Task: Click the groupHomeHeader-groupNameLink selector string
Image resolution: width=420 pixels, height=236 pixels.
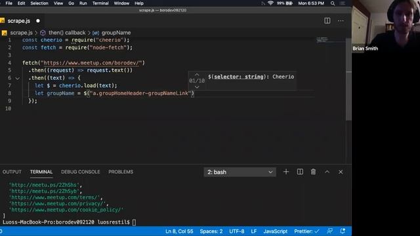Action: pyautogui.click(x=140, y=93)
